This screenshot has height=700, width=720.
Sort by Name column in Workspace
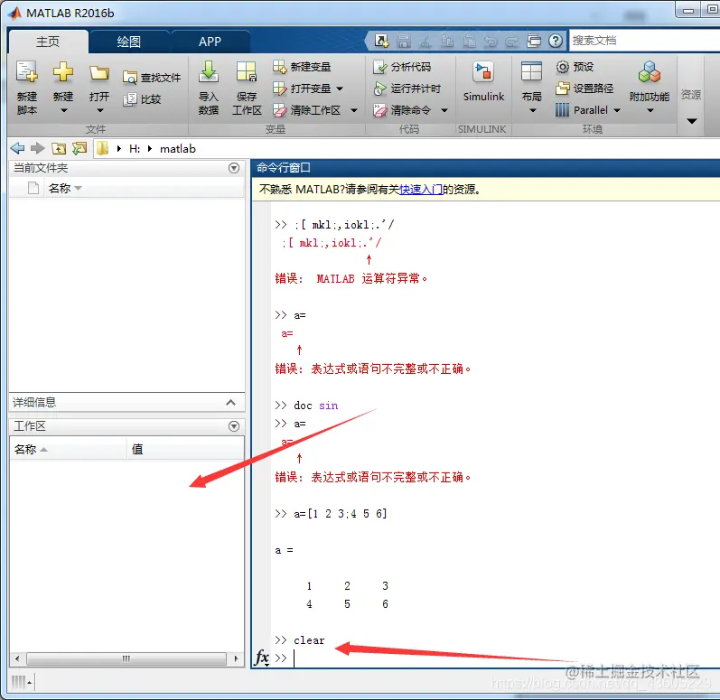coord(68,450)
